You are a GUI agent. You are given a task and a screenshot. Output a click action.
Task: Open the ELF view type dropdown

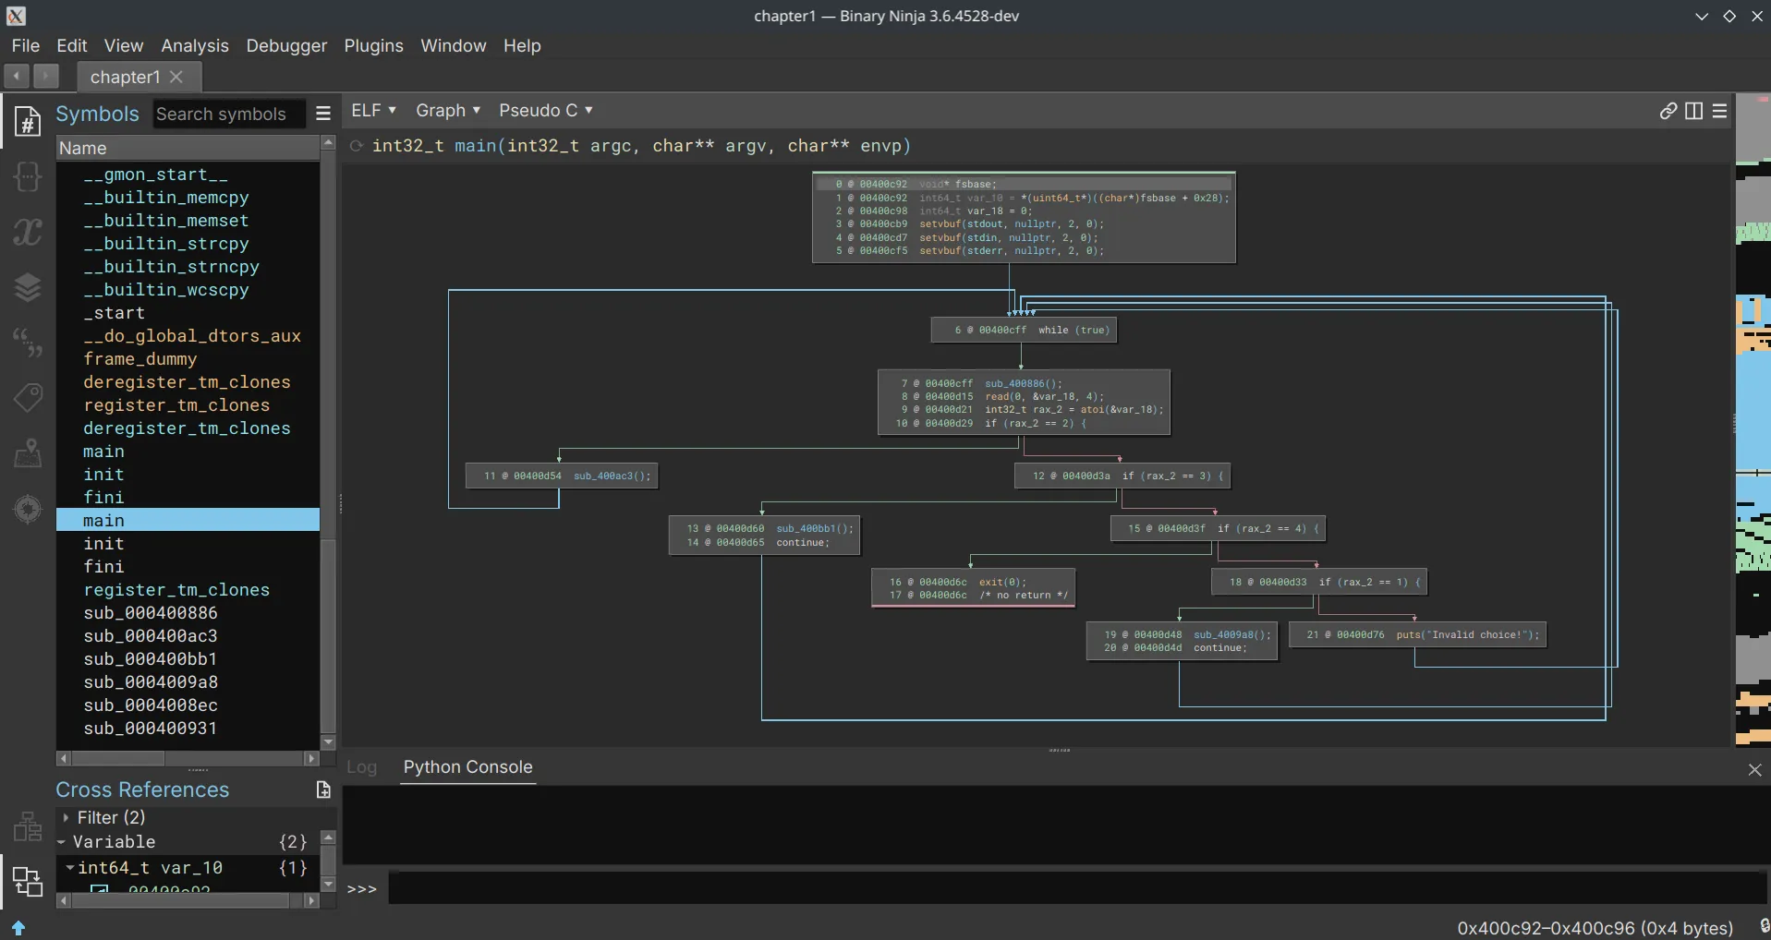[373, 110]
